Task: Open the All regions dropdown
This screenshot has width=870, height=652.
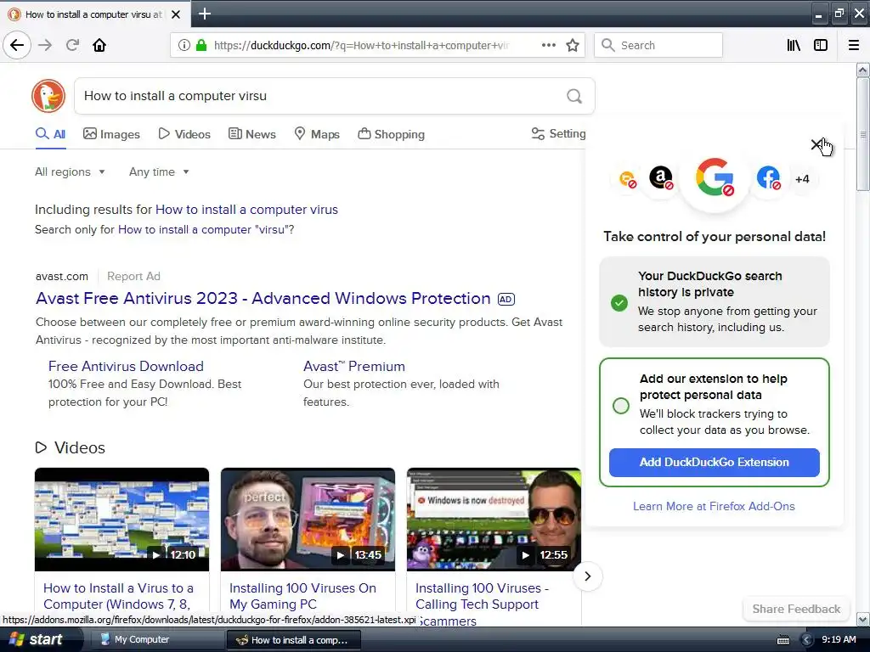Action: [70, 171]
